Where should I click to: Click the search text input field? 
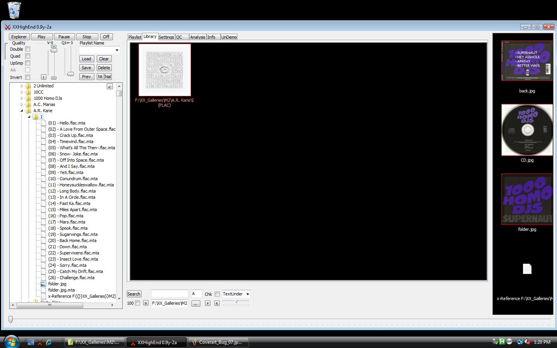[x=169, y=294]
